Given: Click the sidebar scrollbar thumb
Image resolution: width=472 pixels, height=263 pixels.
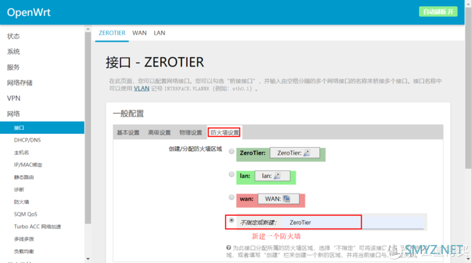Looking at the screenshot, I should point(88,128).
